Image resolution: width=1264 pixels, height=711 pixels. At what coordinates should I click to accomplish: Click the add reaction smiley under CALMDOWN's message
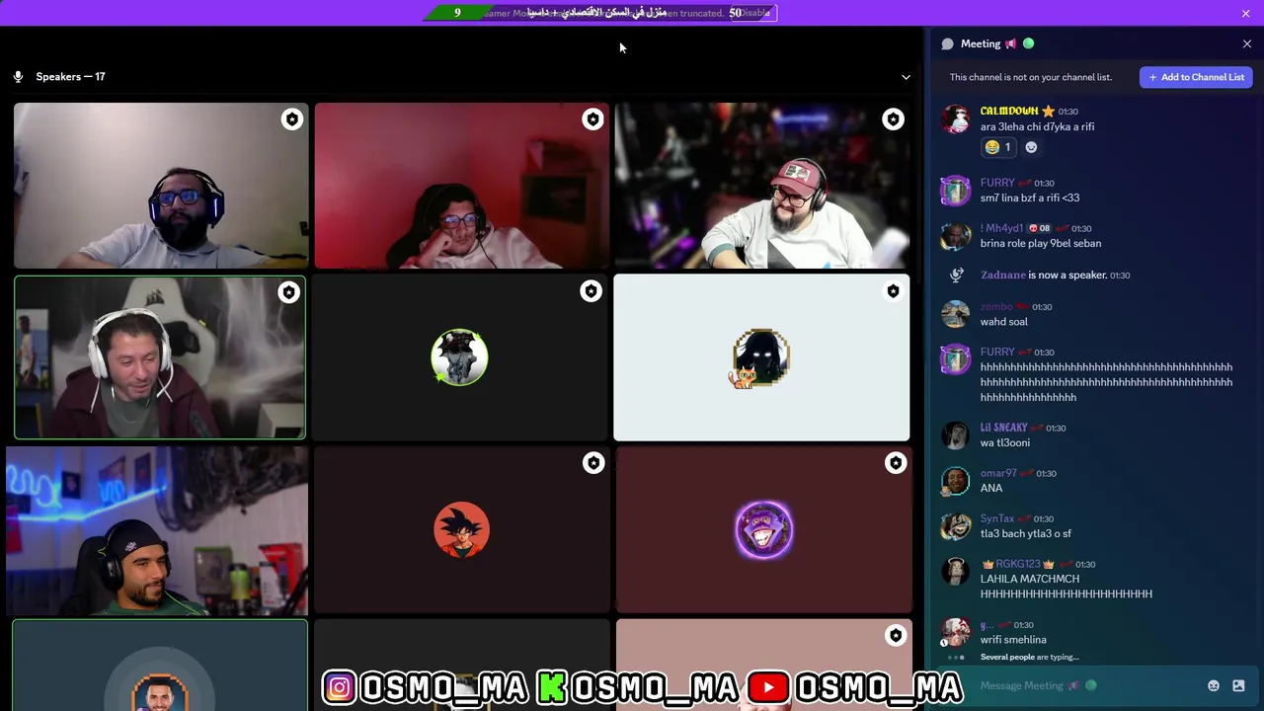click(1031, 147)
